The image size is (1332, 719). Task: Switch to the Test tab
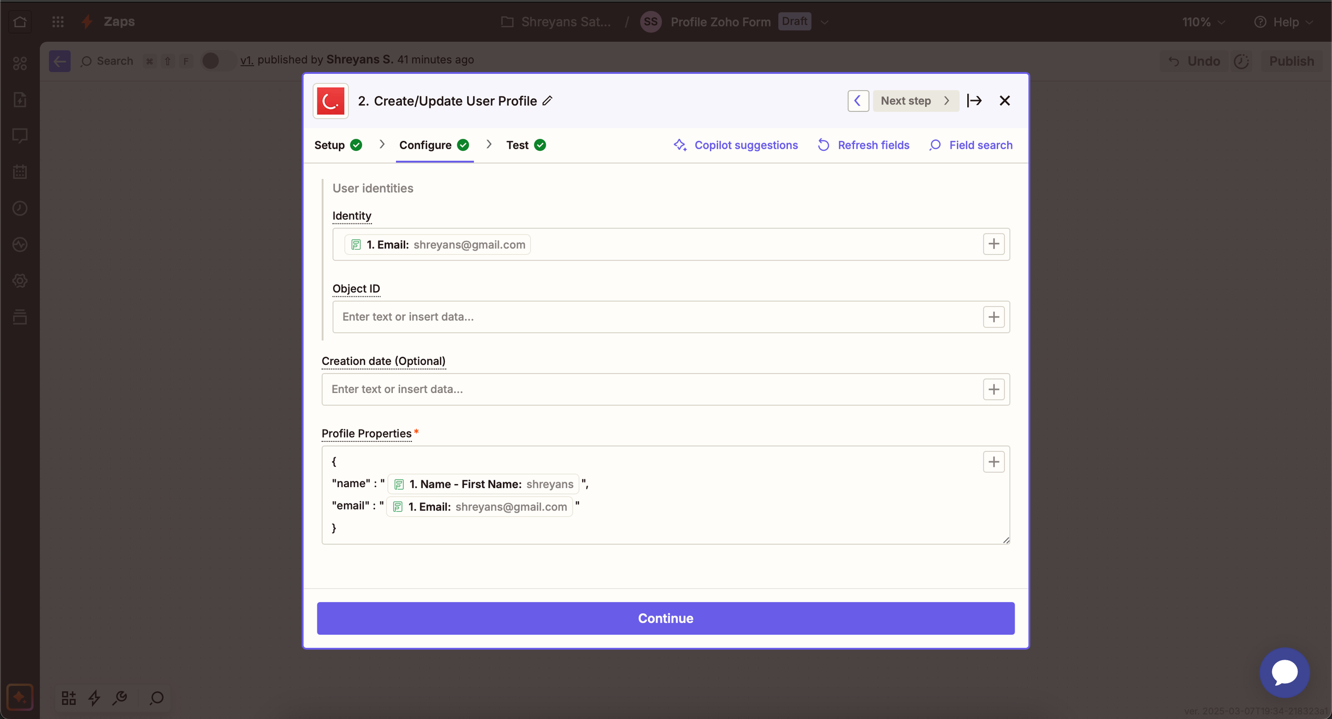(526, 145)
